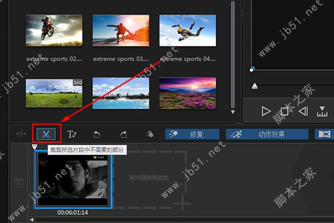Click the time marker icon in preview controls
Screen dimensions: 334x223
pos(322,111)
